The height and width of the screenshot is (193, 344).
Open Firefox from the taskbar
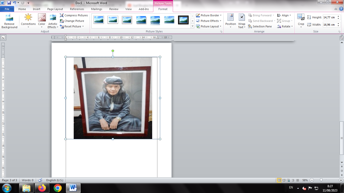pyautogui.click(x=42, y=188)
